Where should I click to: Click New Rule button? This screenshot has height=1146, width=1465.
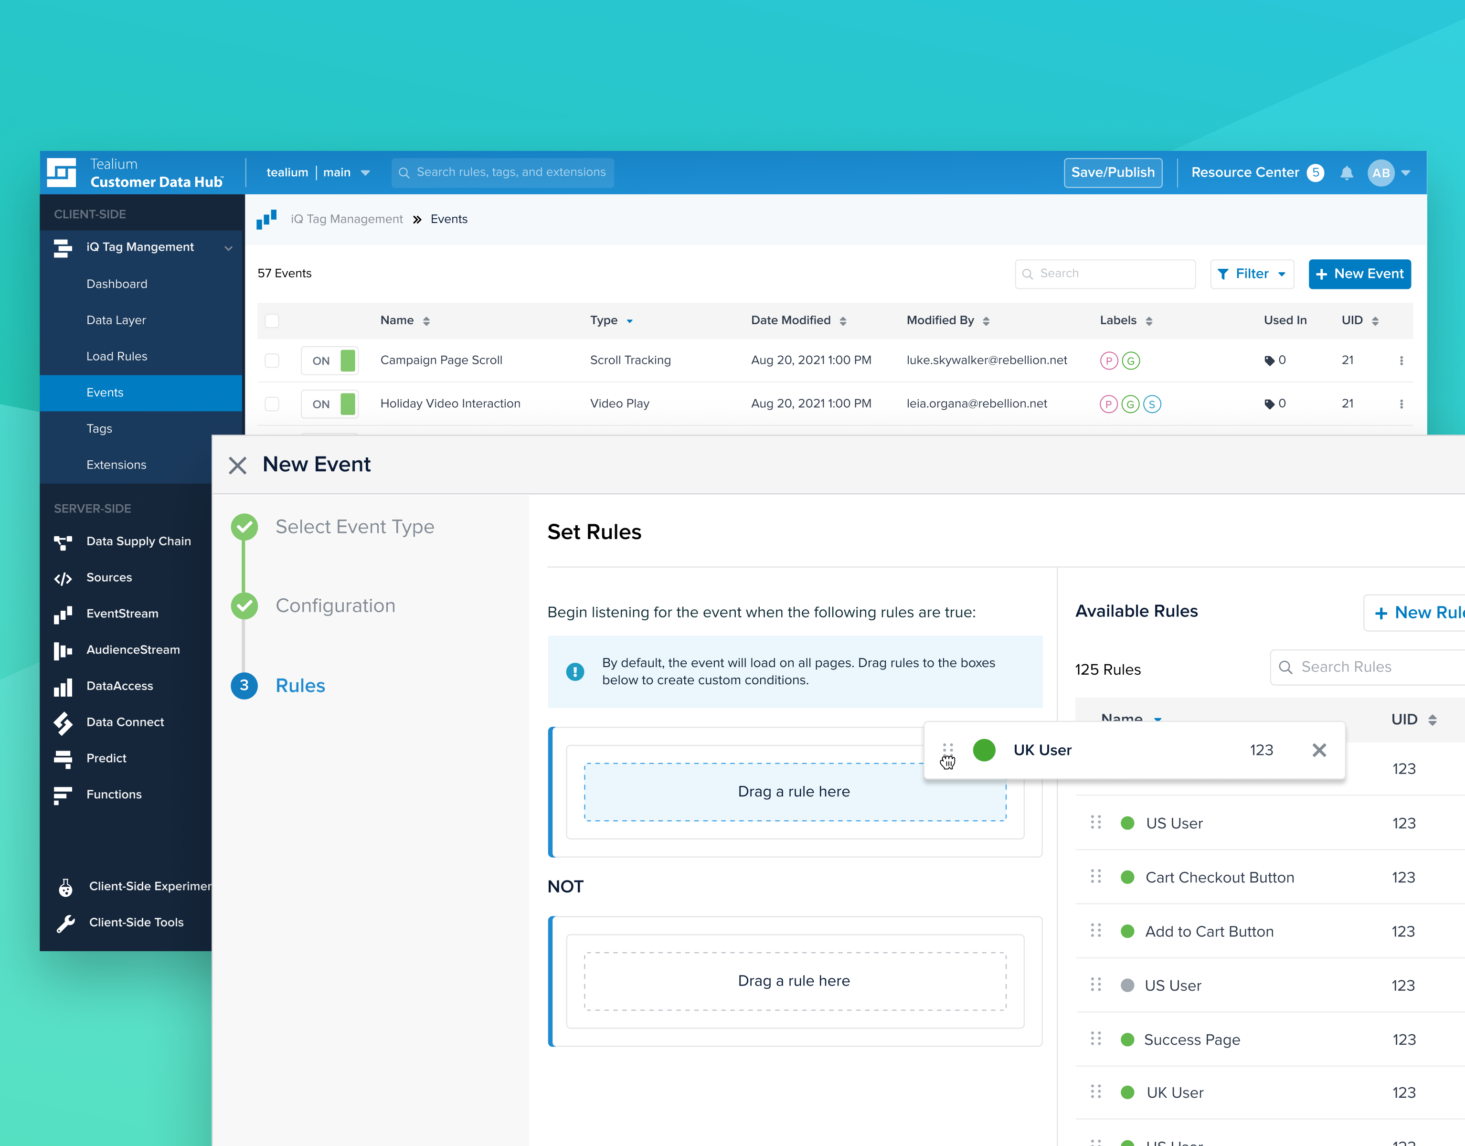(x=1414, y=613)
